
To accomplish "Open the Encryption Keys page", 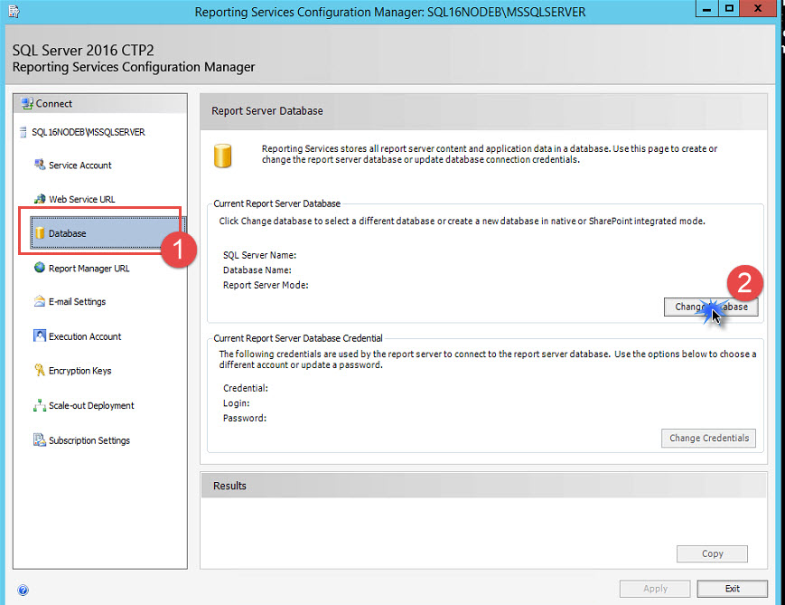I will pyautogui.click(x=79, y=371).
